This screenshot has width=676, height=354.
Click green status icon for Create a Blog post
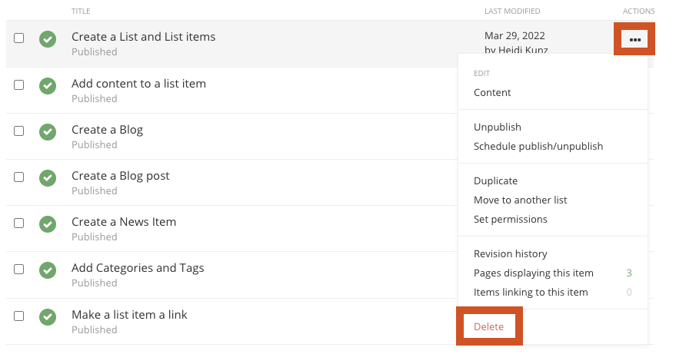(48, 177)
